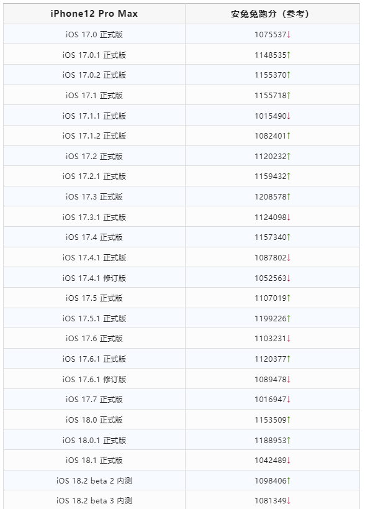Click the iPhone12 Pro Max column header
This screenshot has width=365, height=509.
tap(94, 14)
